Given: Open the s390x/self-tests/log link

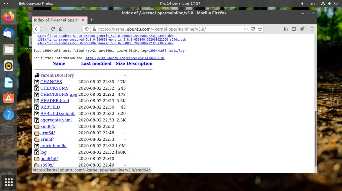Looking at the screenshot, I should pos(166,51).
